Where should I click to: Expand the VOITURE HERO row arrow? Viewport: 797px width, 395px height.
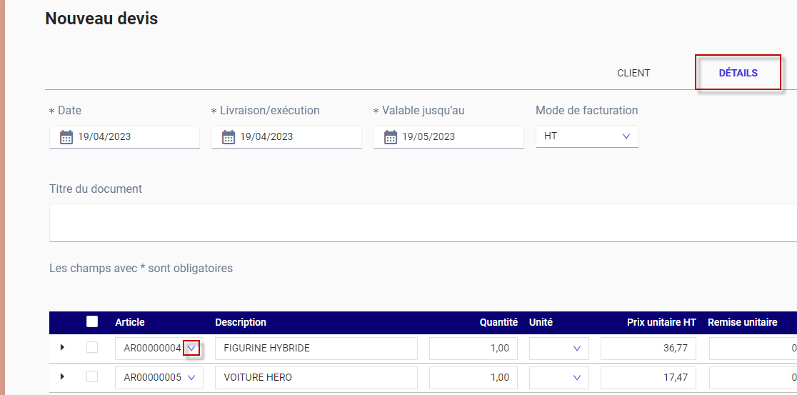tap(63, 376)
